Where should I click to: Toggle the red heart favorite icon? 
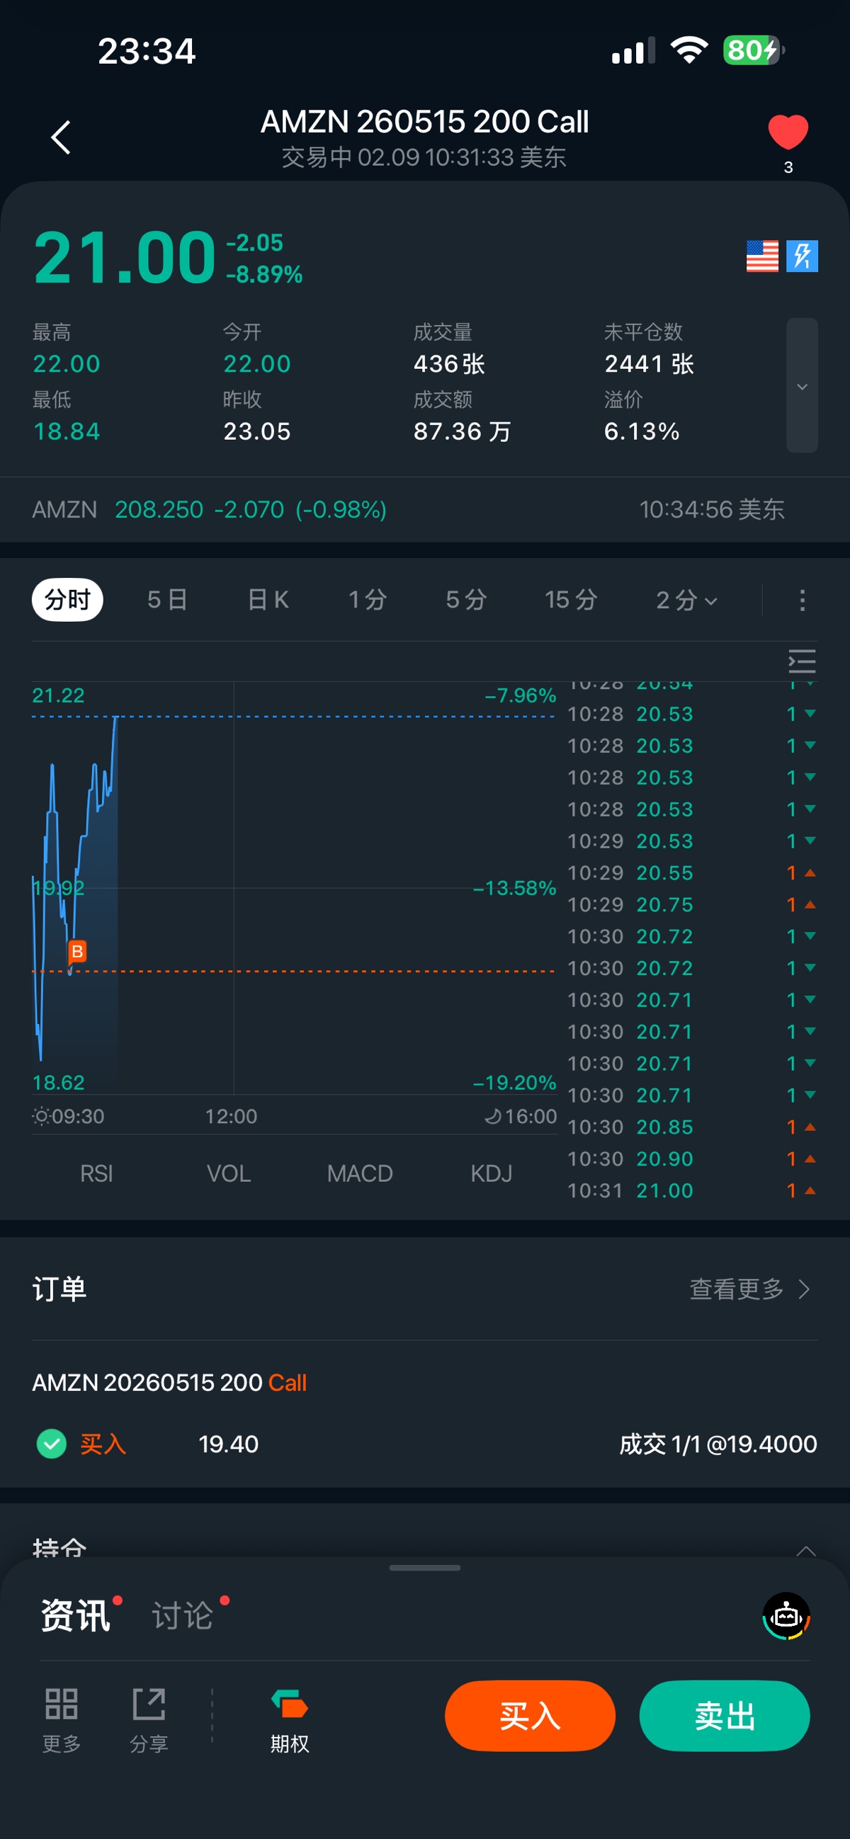pos(788,133)
